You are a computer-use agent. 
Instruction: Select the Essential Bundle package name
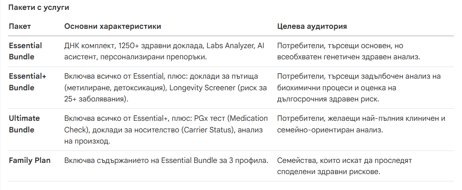(x=25, y=51)
